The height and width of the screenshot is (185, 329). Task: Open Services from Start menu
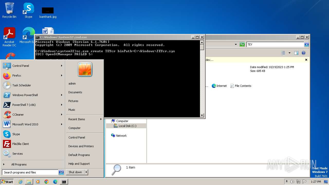coord(33,154)
